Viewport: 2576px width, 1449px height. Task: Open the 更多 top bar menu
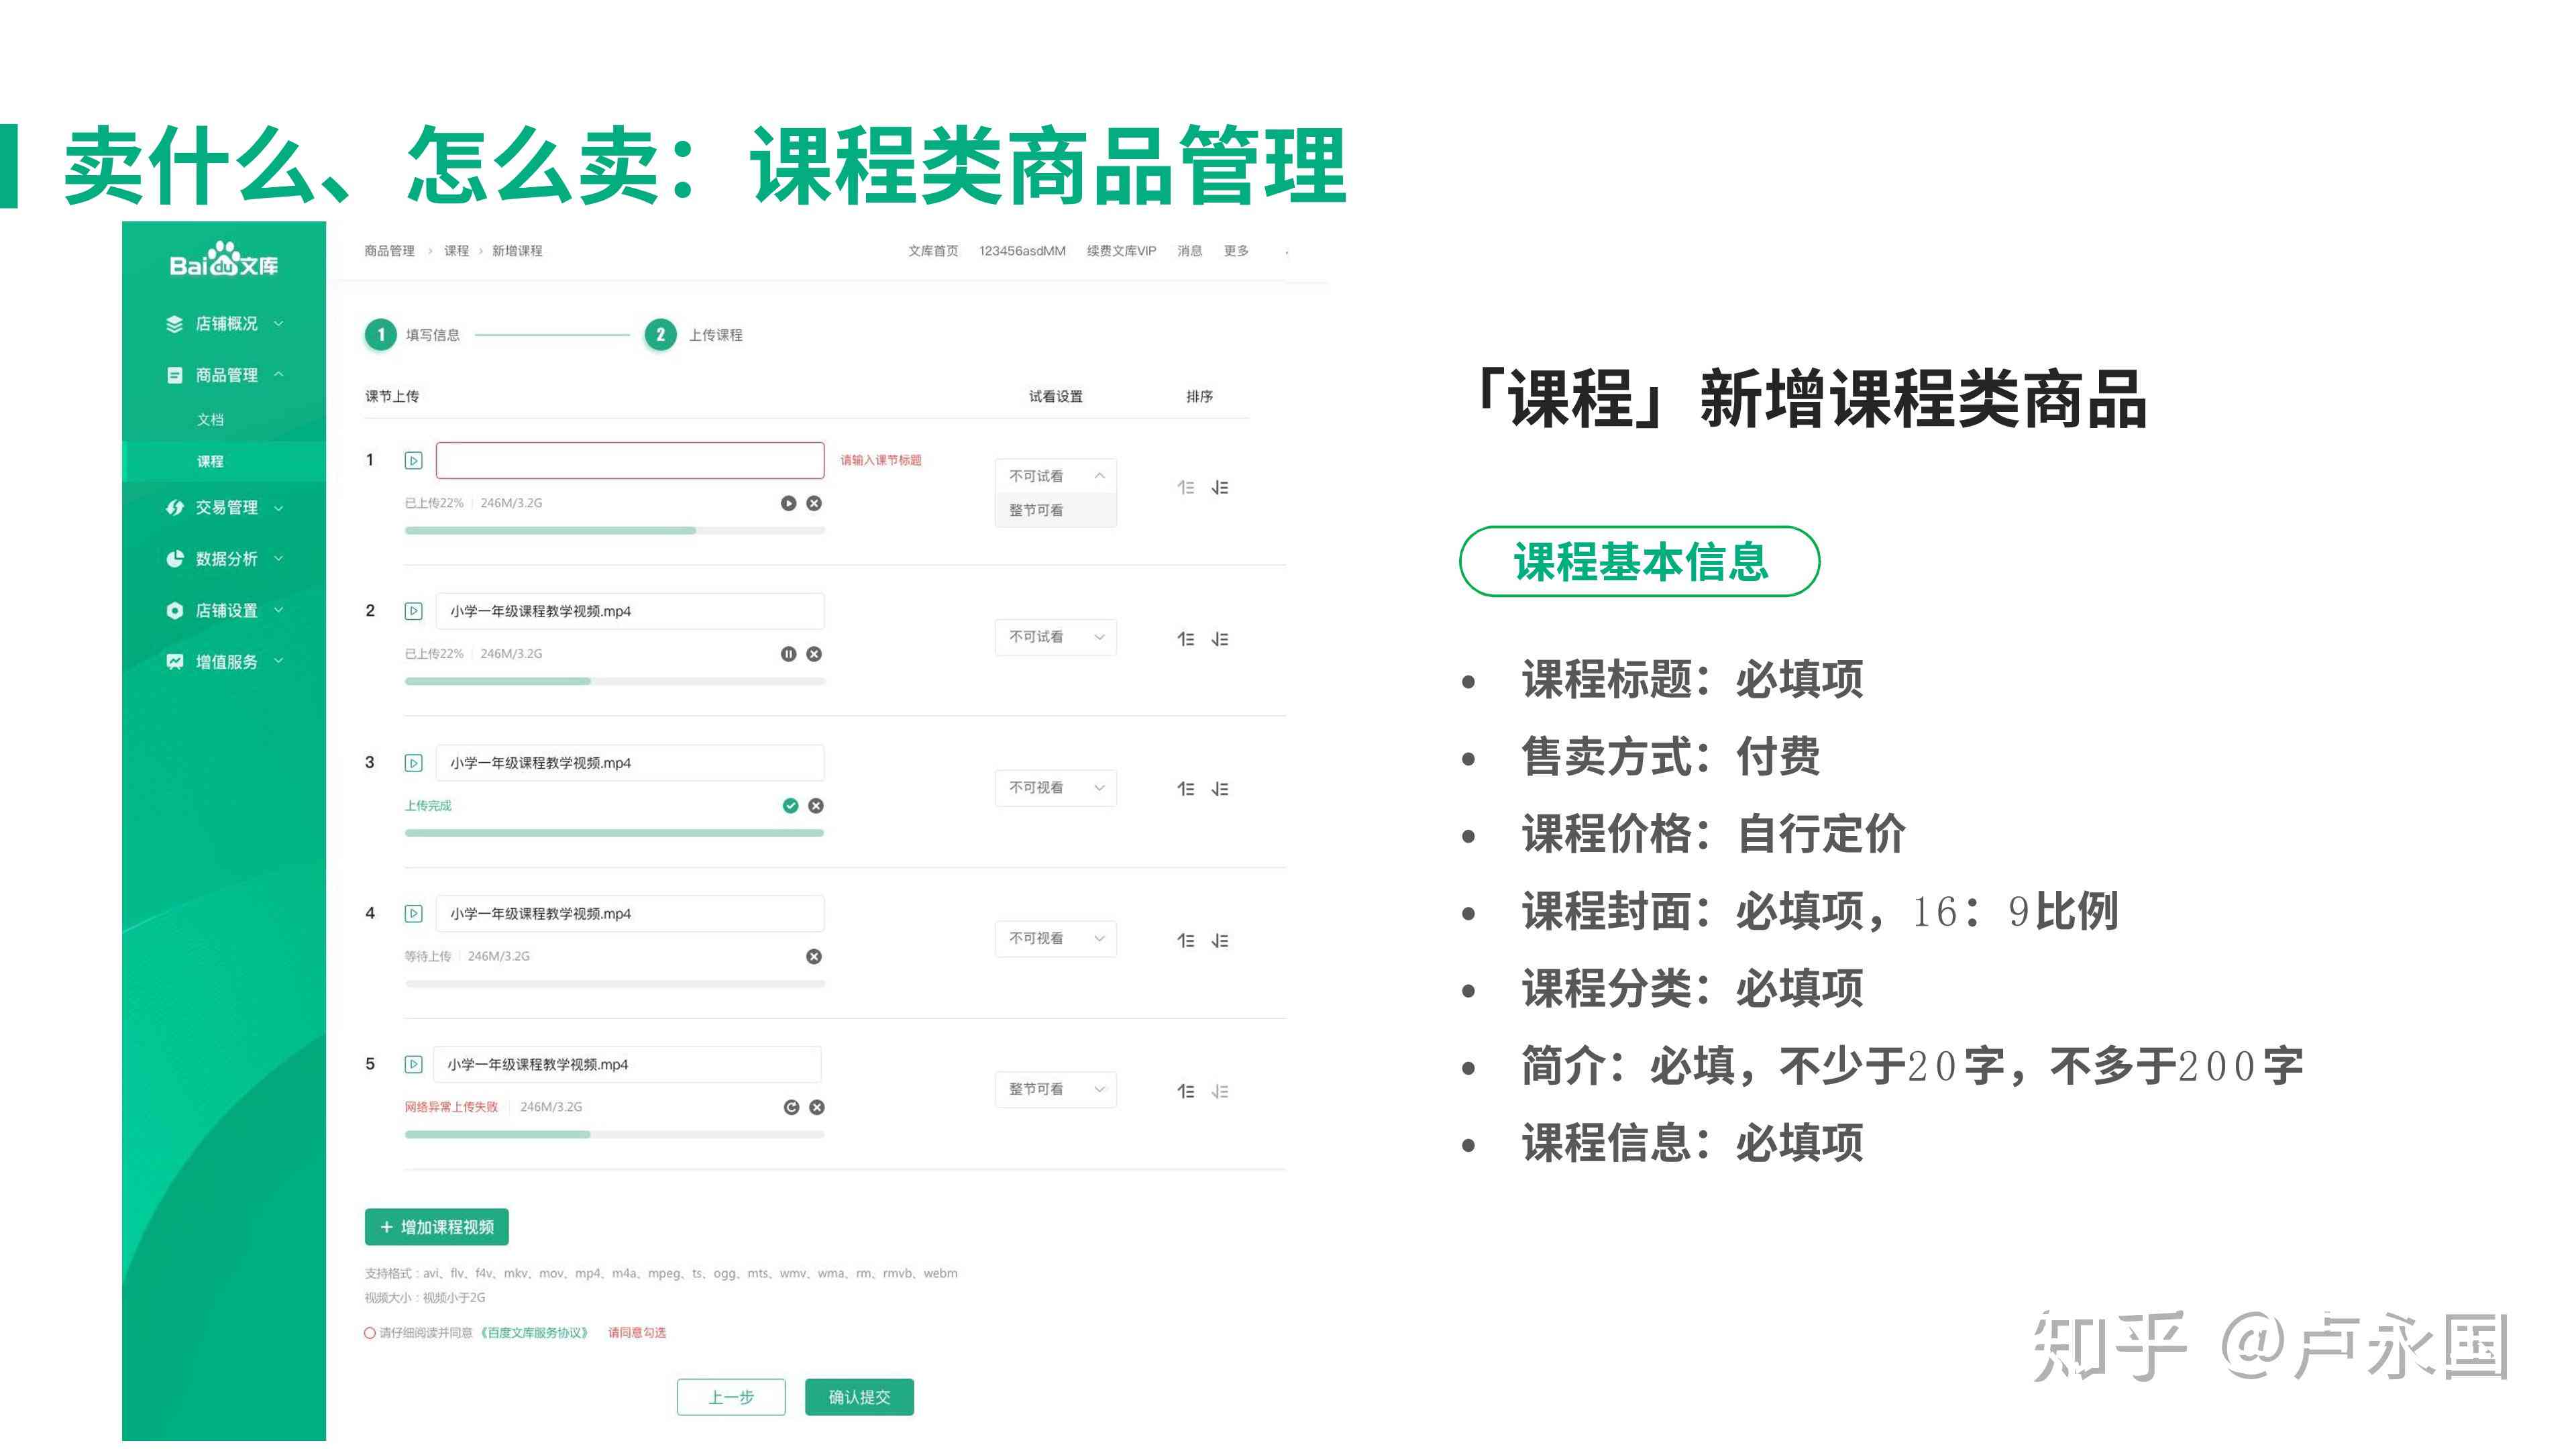(1236, 251)
